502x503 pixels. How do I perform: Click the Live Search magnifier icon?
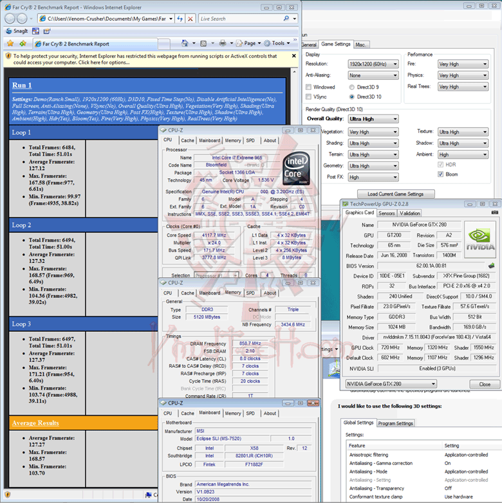tap(286, 19)
